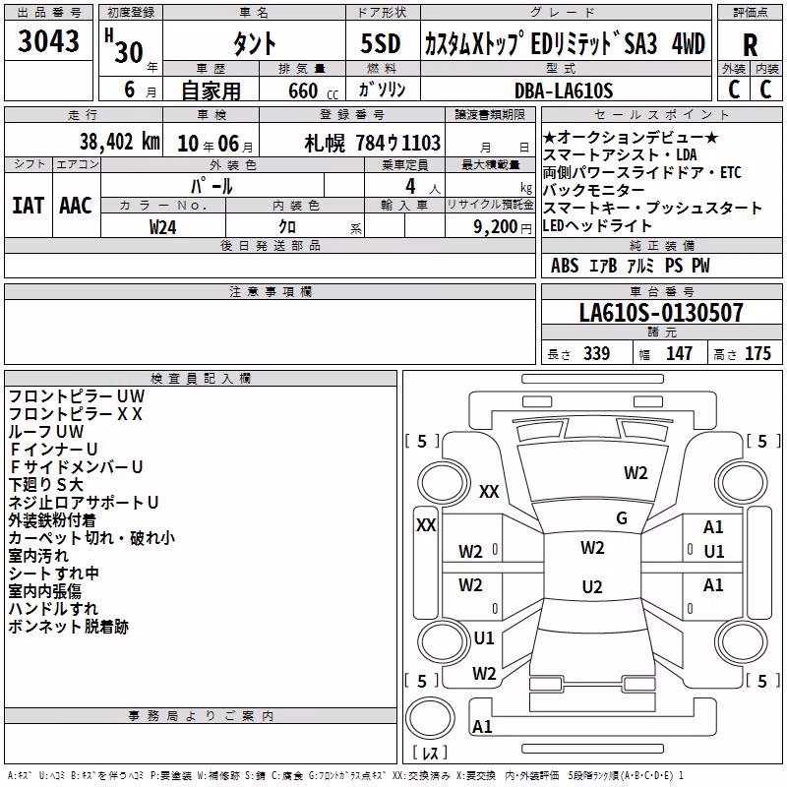The width and height of the screenshot is (787, 787).
Task: Click the inspection expiry 10年06月
Action: [x=215, y=144]
